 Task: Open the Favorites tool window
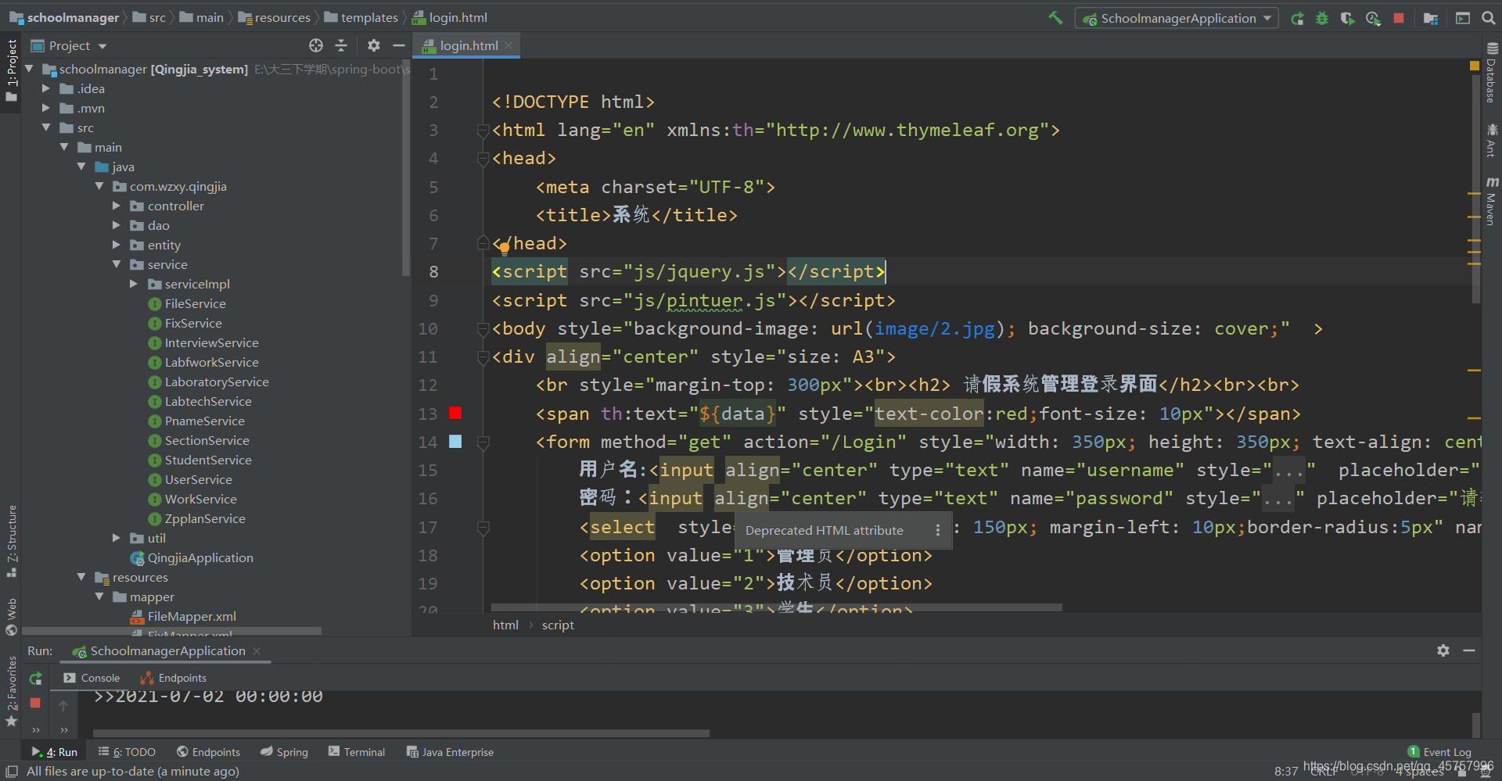point(12,691)
